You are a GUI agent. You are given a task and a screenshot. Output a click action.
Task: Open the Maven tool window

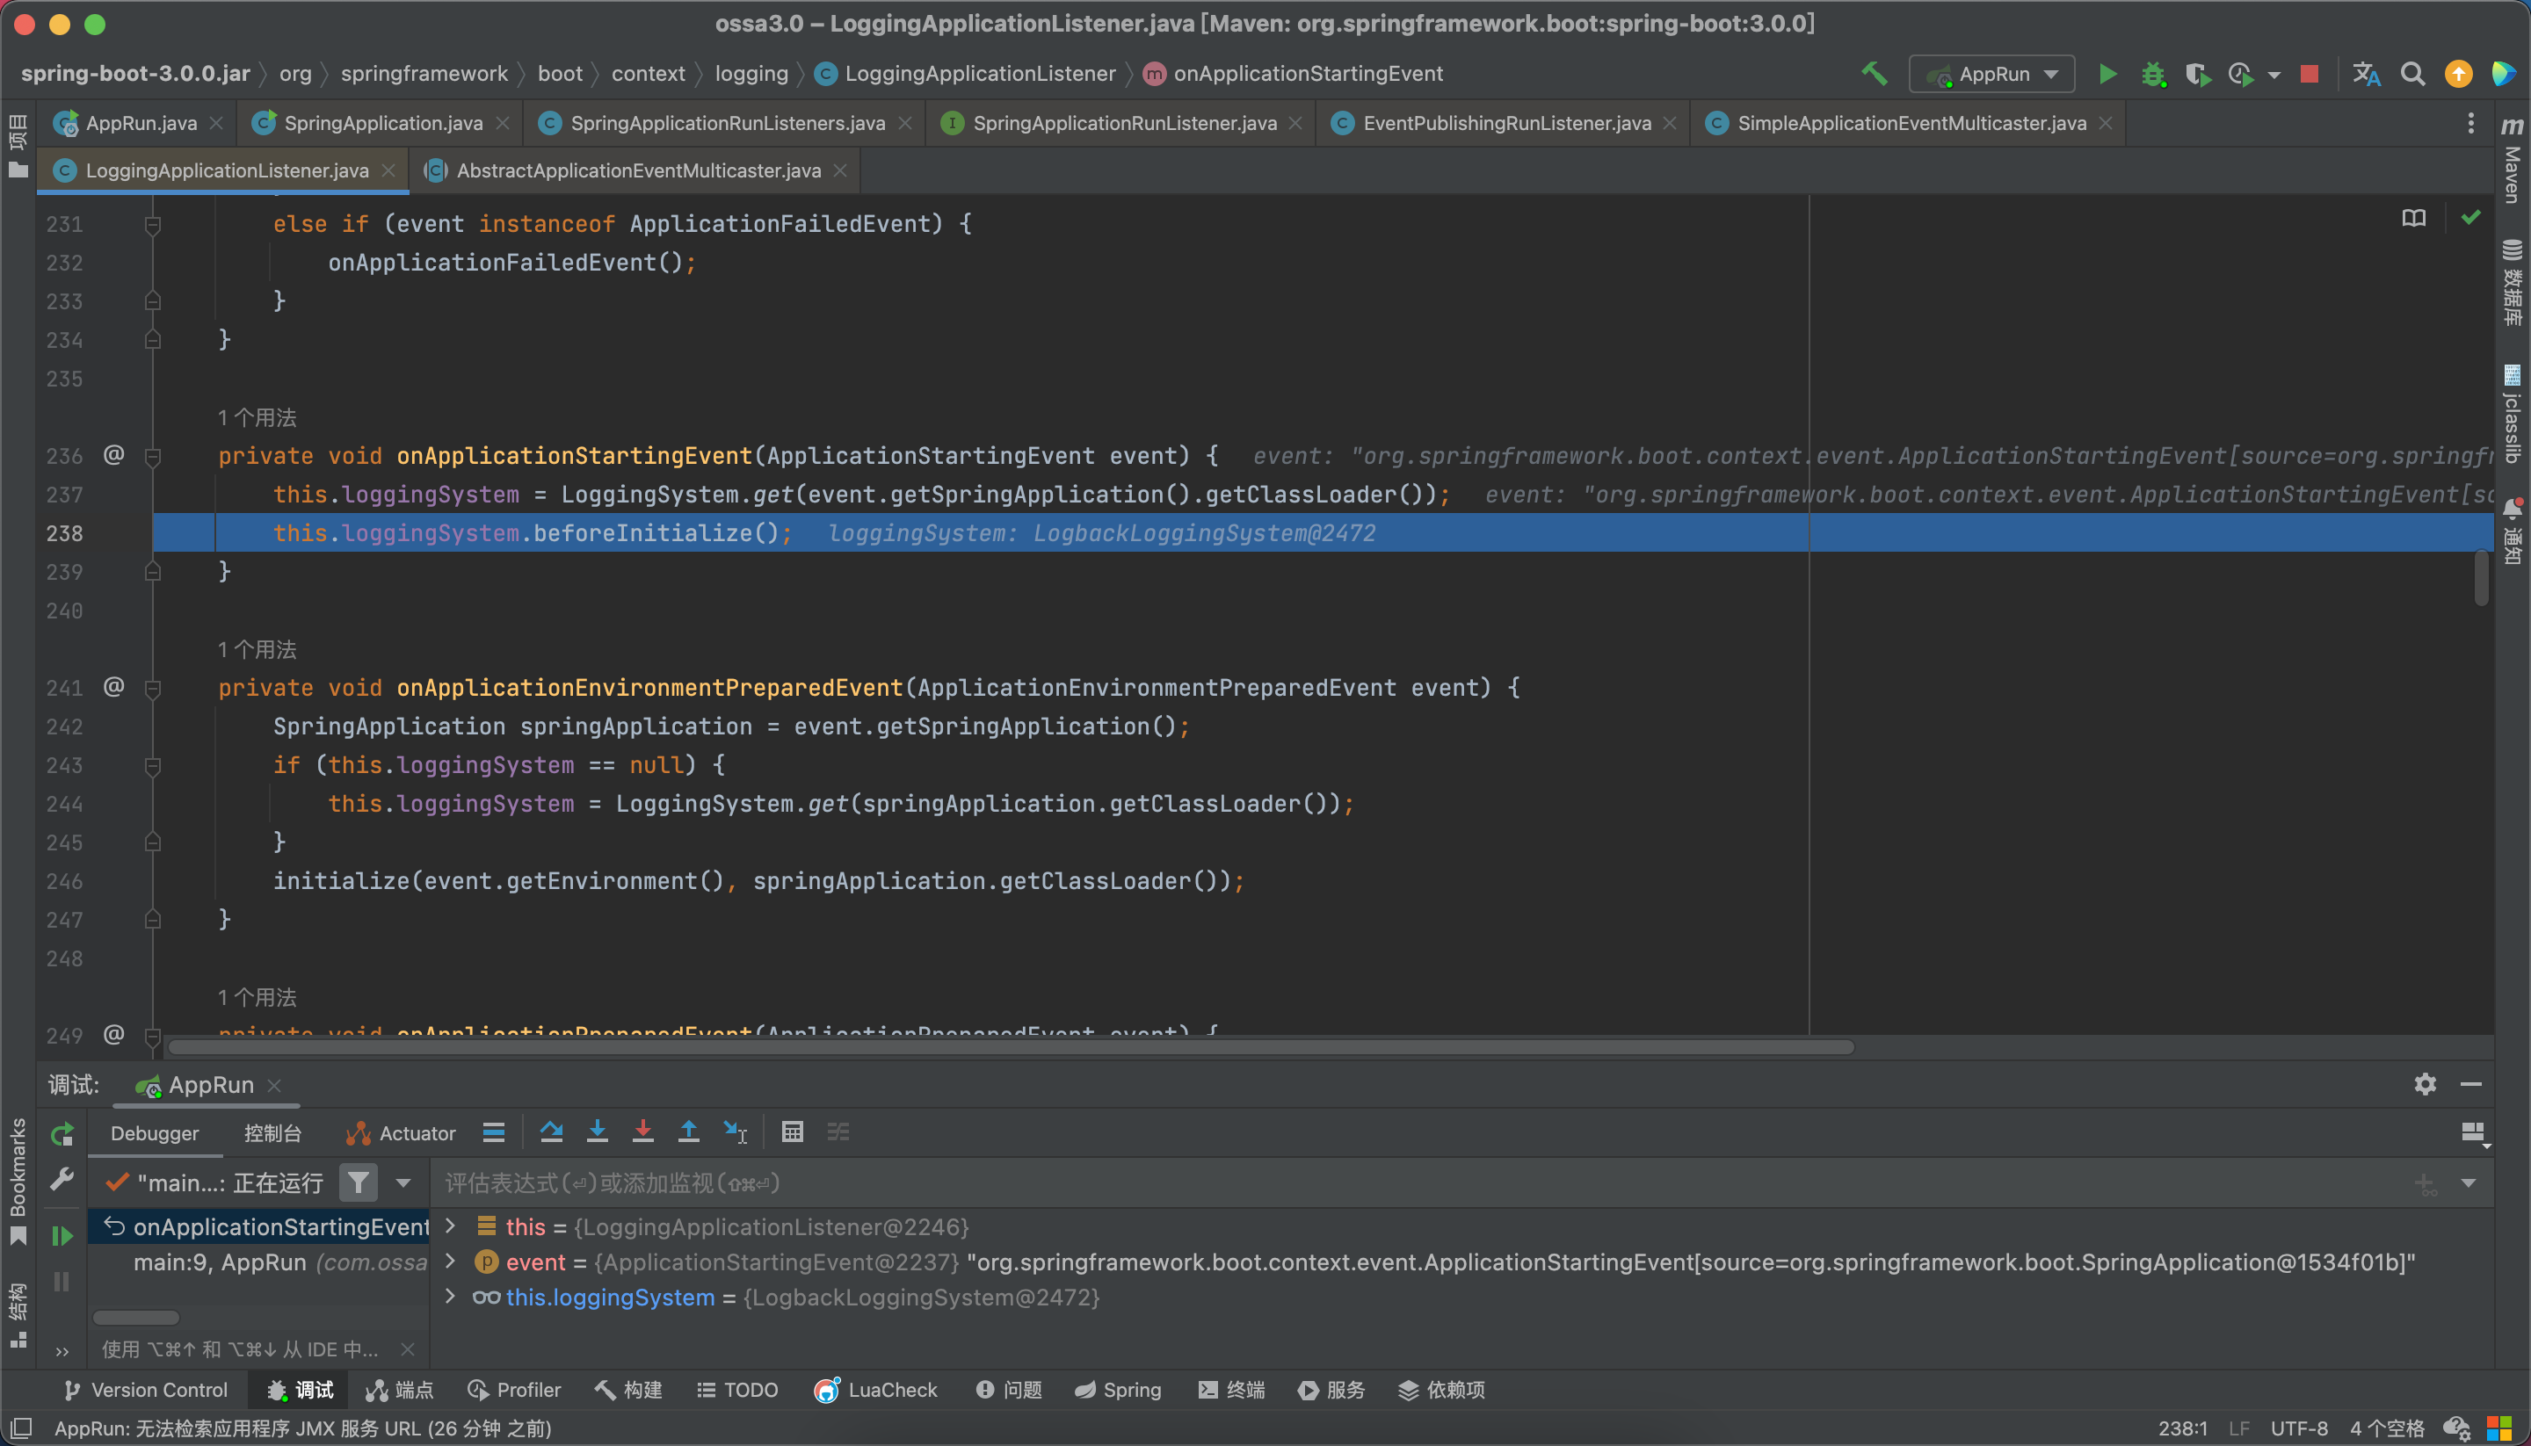click(x=2511, y=161)
